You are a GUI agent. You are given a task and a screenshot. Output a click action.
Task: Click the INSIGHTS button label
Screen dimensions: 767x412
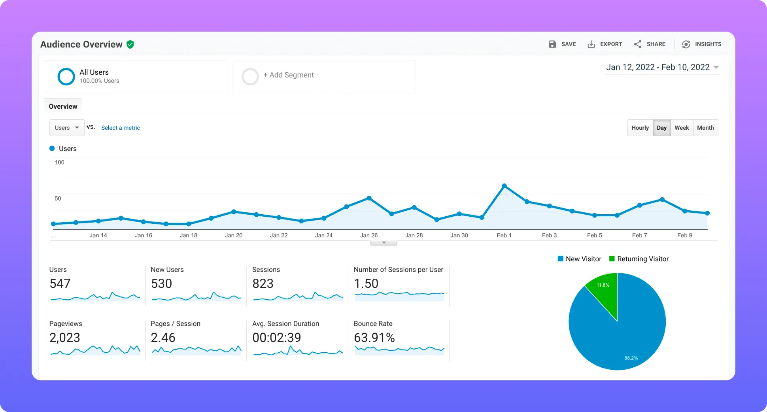pyautogui.click(x=708, y=44)
